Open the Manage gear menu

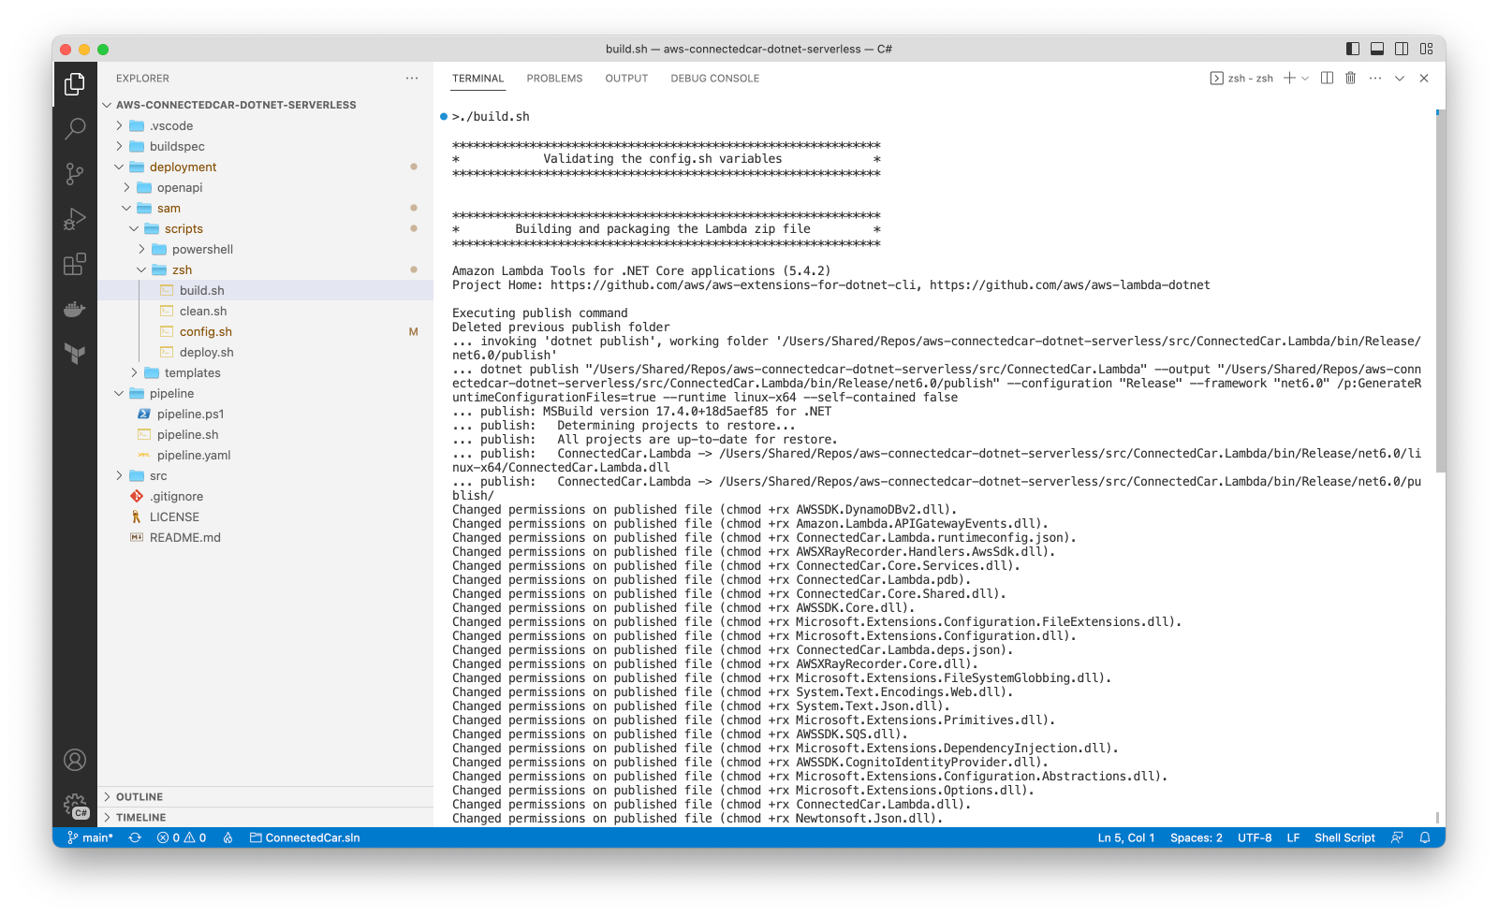(75, 805)
